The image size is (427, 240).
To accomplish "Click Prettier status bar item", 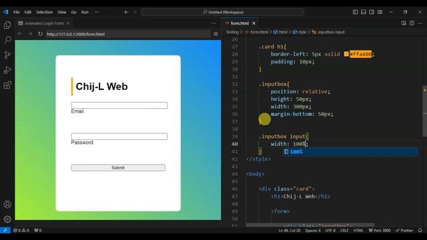I will (404, 230).
